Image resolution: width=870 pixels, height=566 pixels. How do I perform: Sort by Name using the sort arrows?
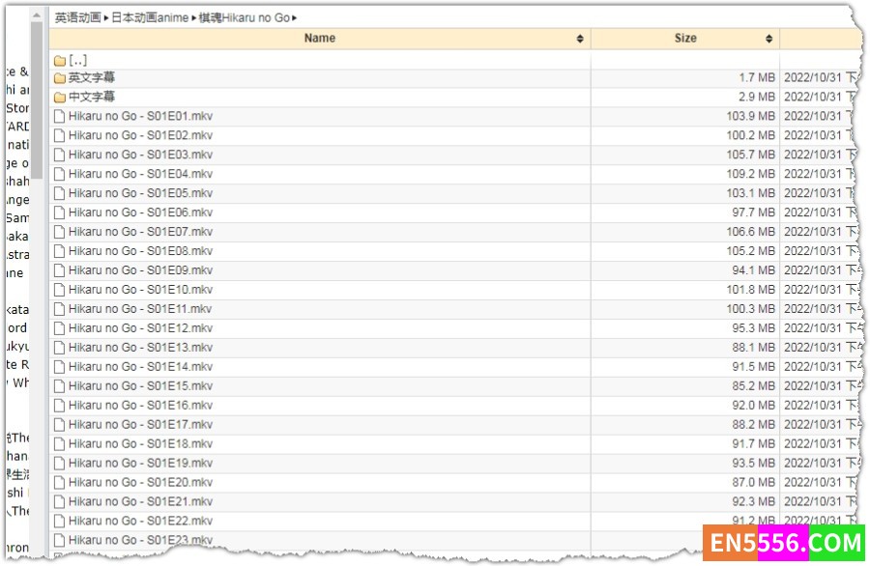580,39
